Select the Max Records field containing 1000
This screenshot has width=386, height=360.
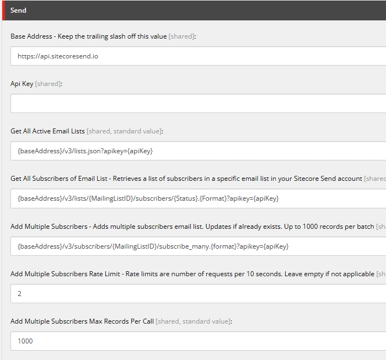click(198, 341)
